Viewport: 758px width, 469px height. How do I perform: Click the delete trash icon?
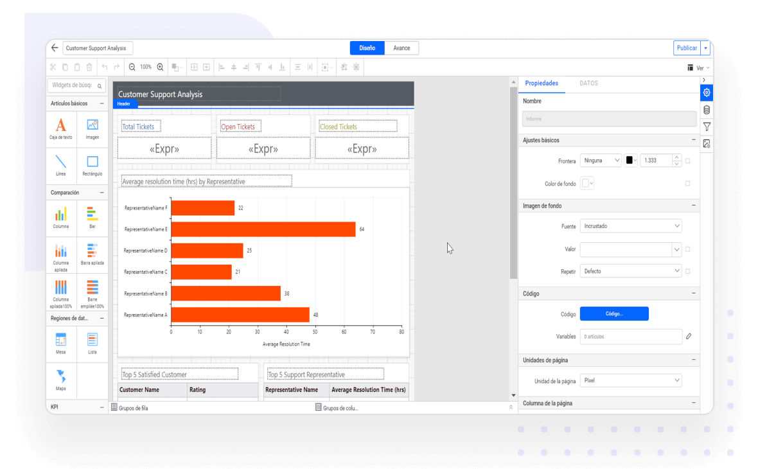(x=89, y=67)
